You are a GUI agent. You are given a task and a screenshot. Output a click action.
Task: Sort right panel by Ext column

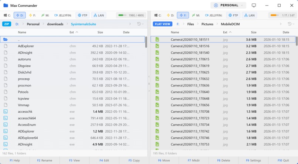pyautogui.click(x=227, y=32)
